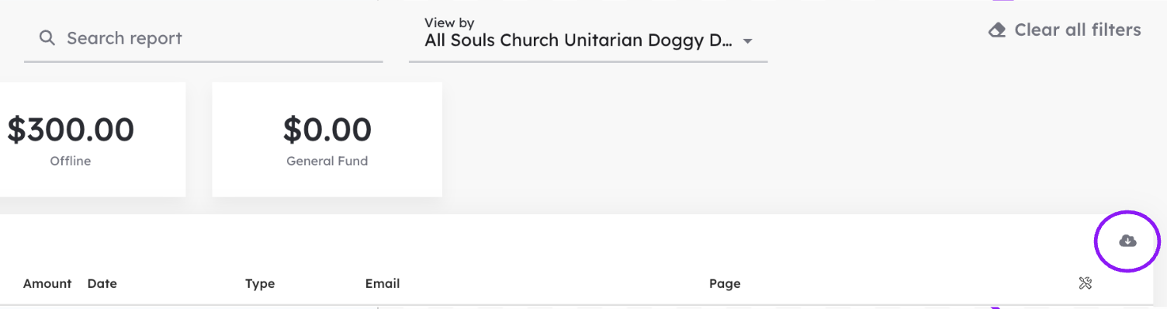Focus the Search report field

click(203, 39)
